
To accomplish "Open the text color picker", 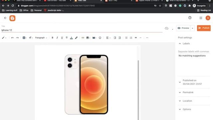I will 71,38.
